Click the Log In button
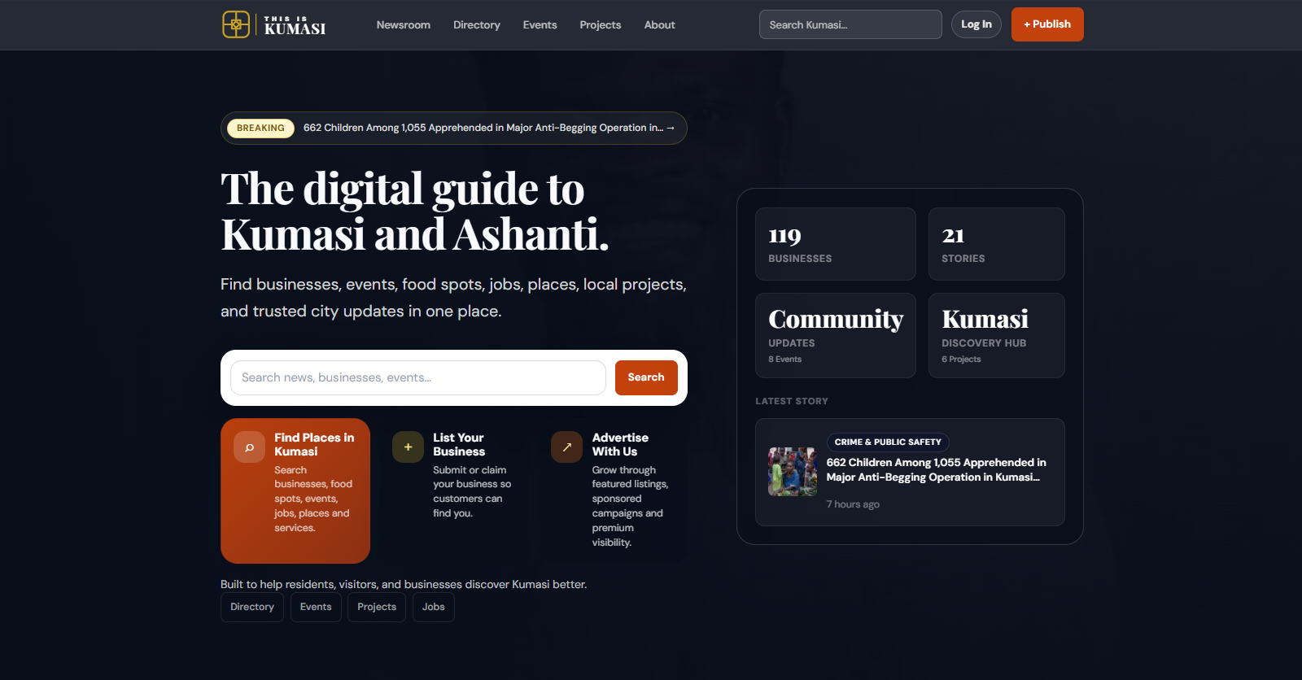This screenshot has height=680, width=1302. pos(976,24)
